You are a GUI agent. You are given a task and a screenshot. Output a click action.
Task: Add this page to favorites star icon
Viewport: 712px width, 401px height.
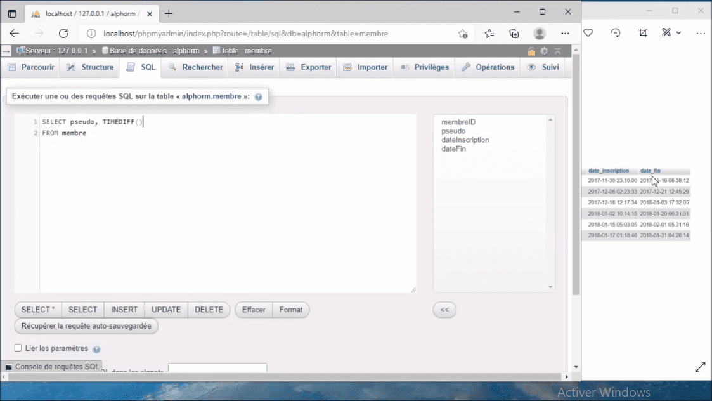click(x=463, y=33)
